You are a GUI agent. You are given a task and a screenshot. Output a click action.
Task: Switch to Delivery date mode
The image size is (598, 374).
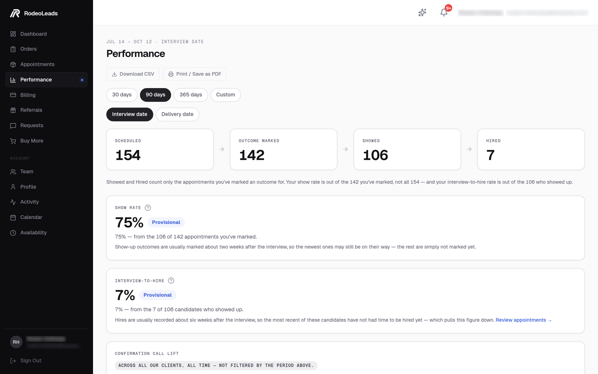(x=177, y=114)
